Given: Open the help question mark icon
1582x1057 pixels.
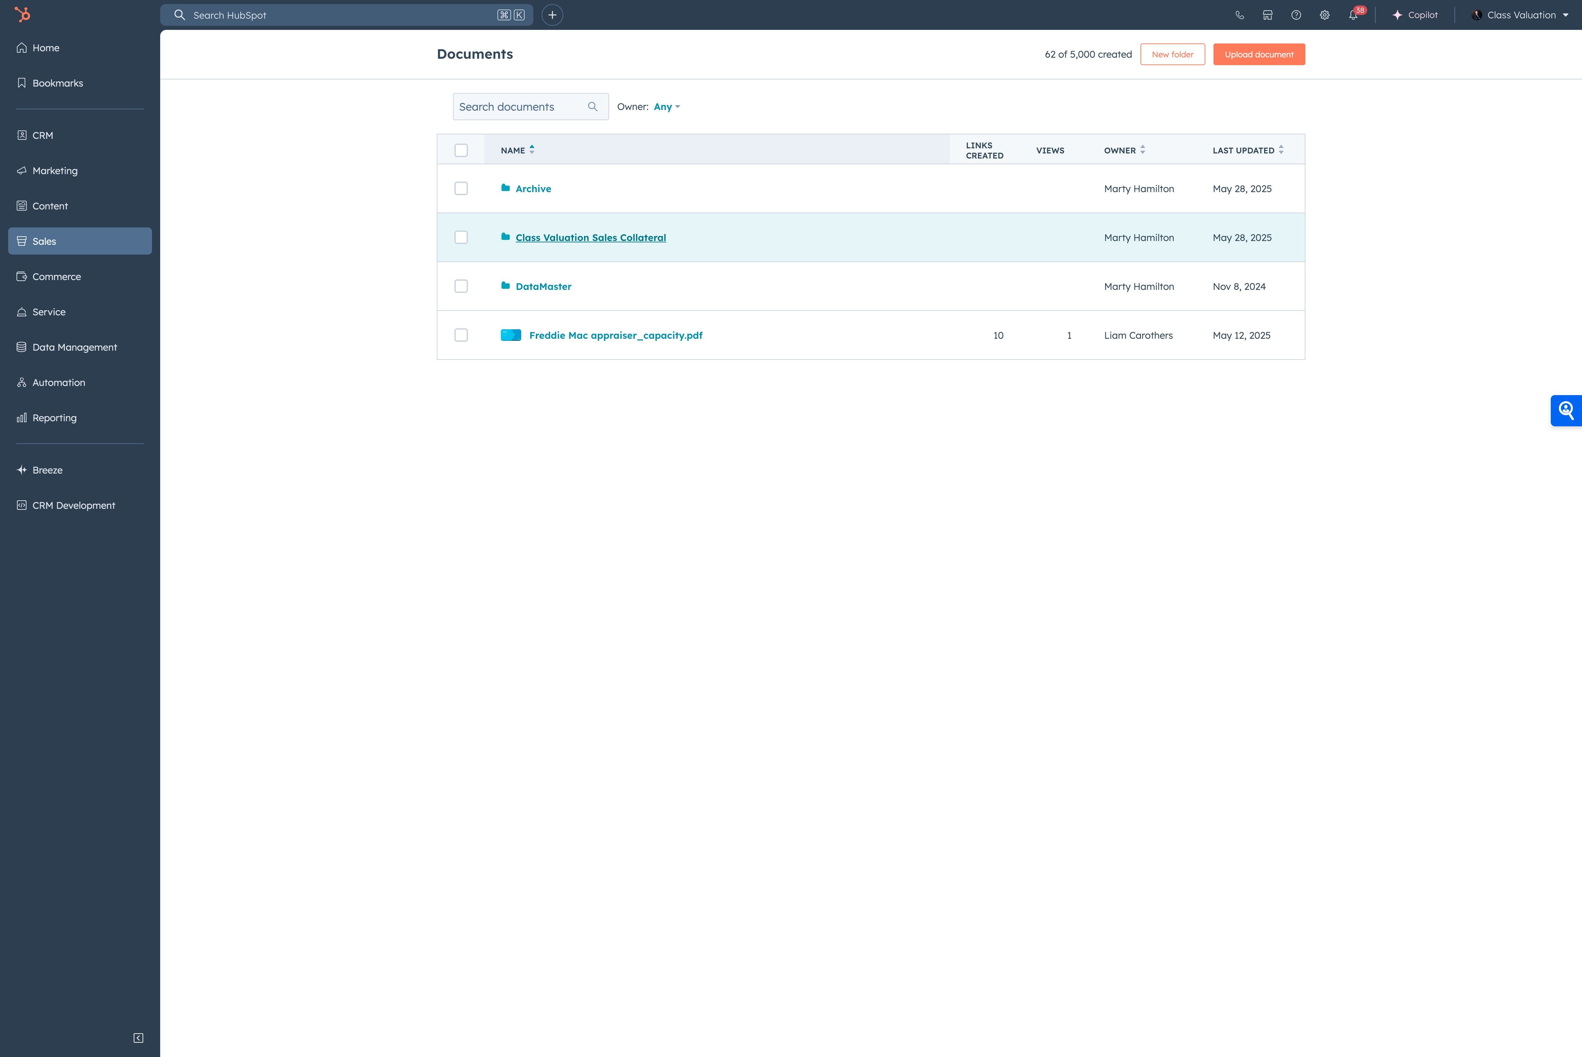Looking at the screenshot, I should (x=1296, y=15).
